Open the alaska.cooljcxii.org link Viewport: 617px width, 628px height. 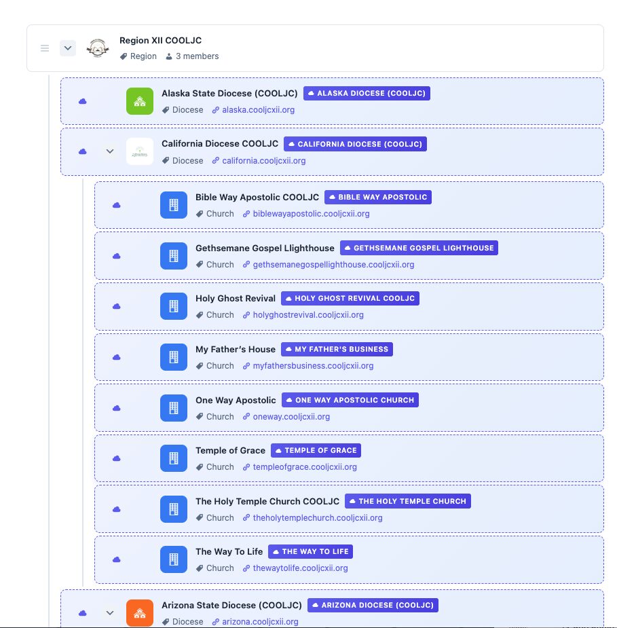click(x=258, y=110)
